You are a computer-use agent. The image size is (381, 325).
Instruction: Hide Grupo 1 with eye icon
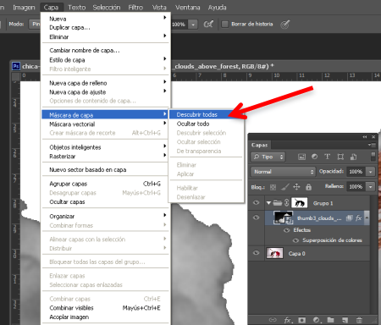pos(256,202)
